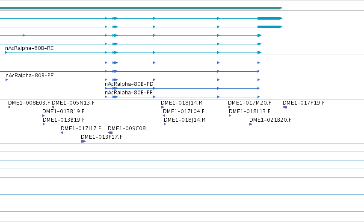
Task: Select the DME1-008E03.F EST label
Action: click(x=29, y=103)
